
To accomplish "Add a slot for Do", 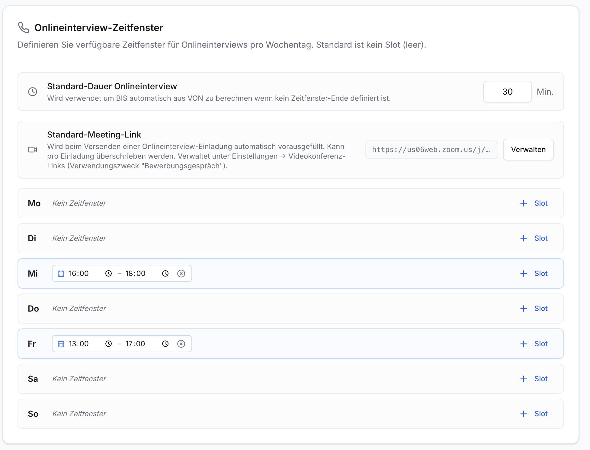I will tap(534, 309).
